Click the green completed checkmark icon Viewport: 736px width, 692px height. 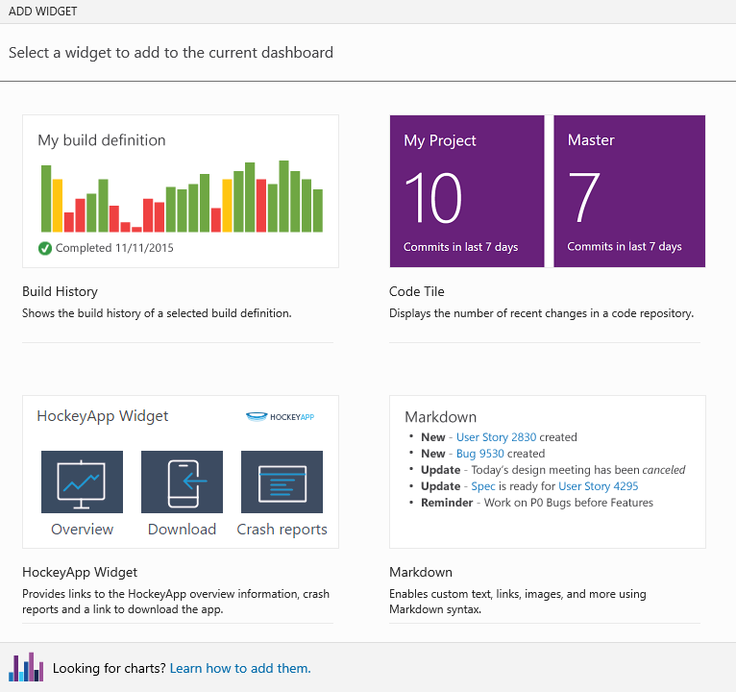pos(45,248)
